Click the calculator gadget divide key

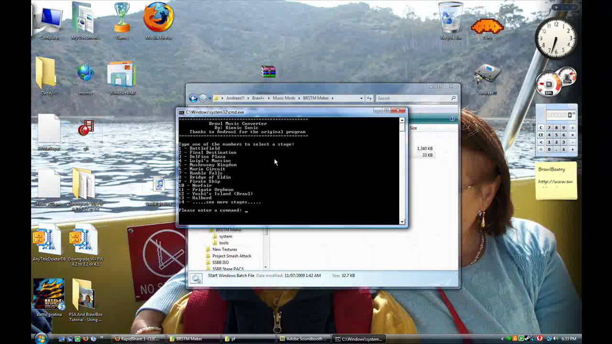[x=572, y=128]
